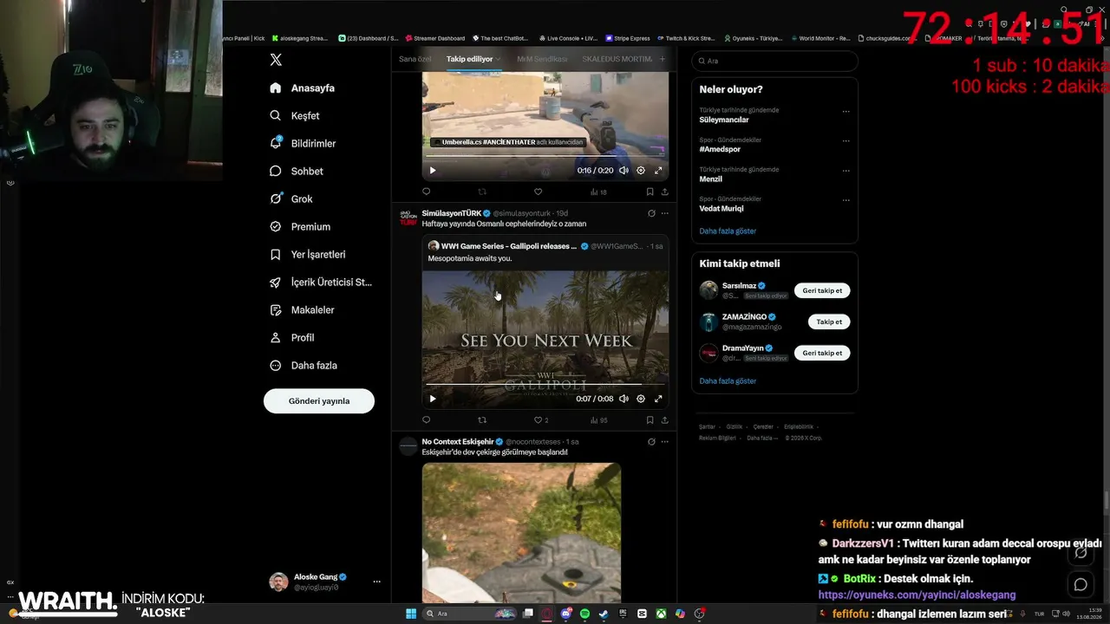
Task: Switch to Sana özel tab
Action: coord(415,59)
